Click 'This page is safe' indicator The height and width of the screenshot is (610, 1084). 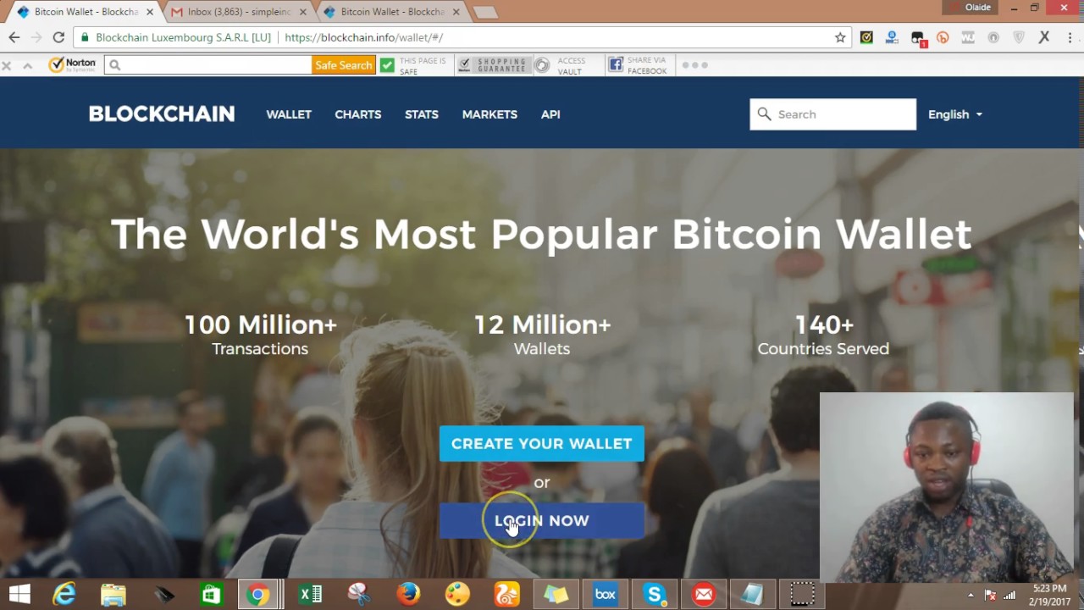pos(414,65)
